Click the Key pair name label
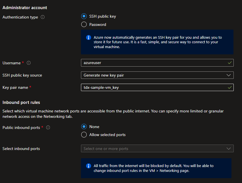The height and width of the screenshot is (183, 242). click(15, 87)
